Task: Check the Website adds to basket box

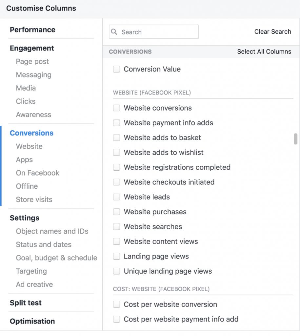Action: [116, 138]
